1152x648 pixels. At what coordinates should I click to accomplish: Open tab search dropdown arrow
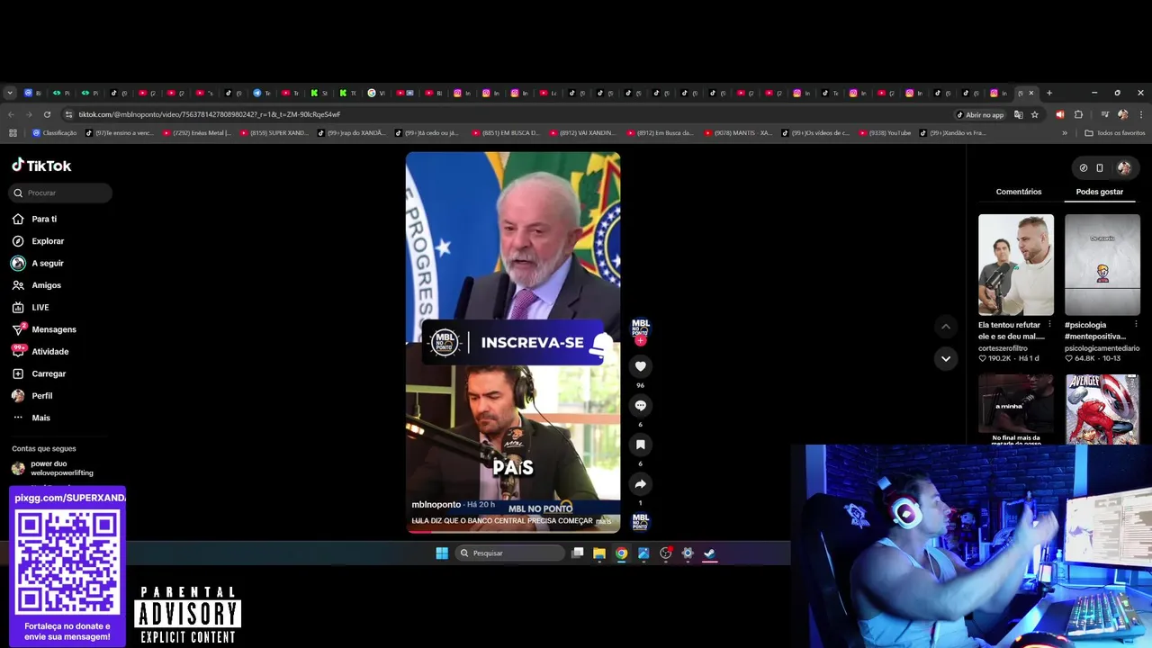[x=10, y=93]
